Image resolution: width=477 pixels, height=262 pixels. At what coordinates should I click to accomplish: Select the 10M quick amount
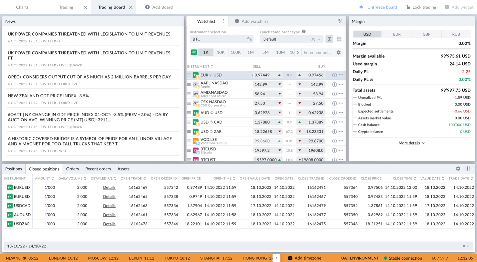pyautogui.click(x=280, y=52)
